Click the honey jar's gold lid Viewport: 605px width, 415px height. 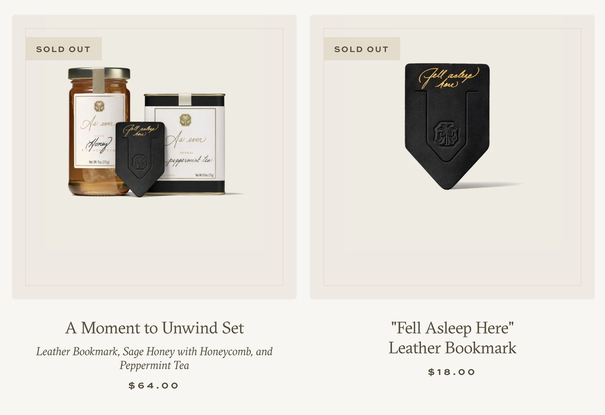(x=99, y=73)
